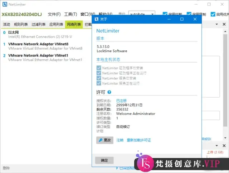Image resolution: width=229 pixels, height=173 pixels.
Task: Click the 自动续订 renewal type value
Action: tap(123, 127)
